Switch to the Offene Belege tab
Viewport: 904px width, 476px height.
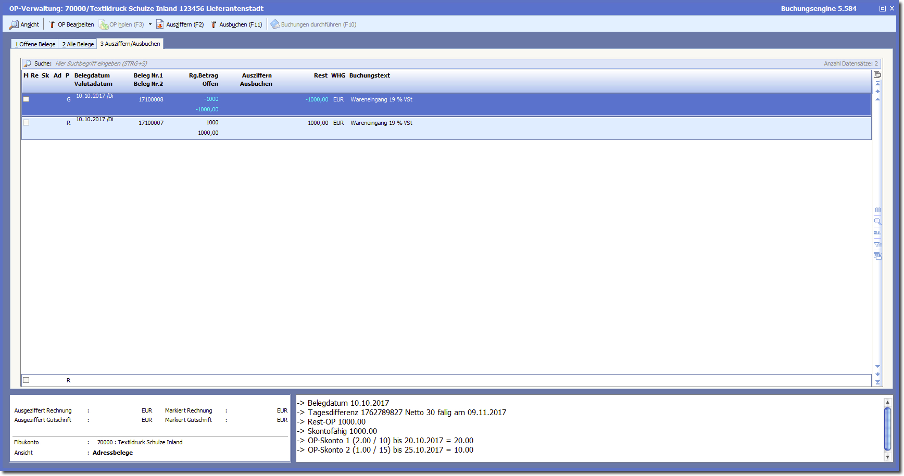[35, 44]
